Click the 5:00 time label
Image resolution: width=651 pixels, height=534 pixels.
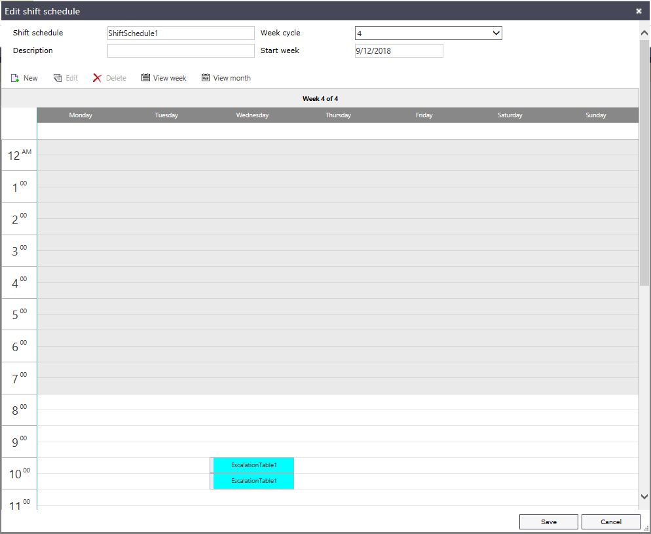pyautogui.click(x=20, y=315)
